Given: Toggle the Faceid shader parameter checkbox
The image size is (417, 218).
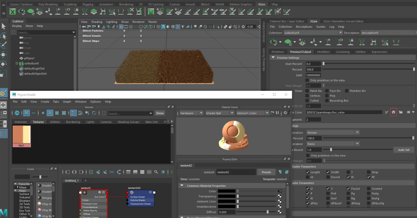Looking at the screenshot, I should tap(347, 189).
